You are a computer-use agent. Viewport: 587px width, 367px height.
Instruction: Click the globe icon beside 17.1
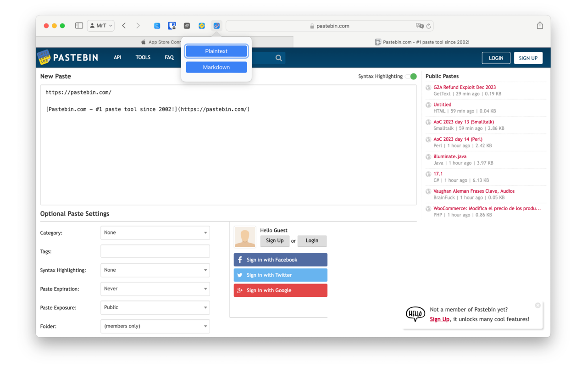coord(428,174)
